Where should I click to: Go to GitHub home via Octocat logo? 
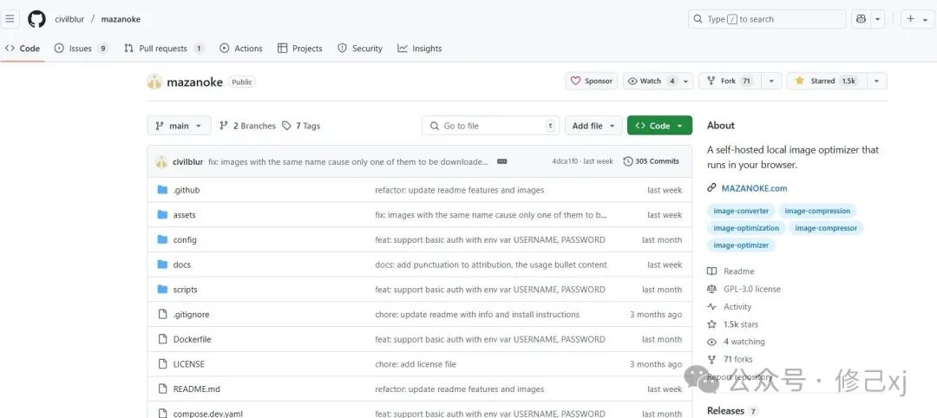tap(36, 19)
